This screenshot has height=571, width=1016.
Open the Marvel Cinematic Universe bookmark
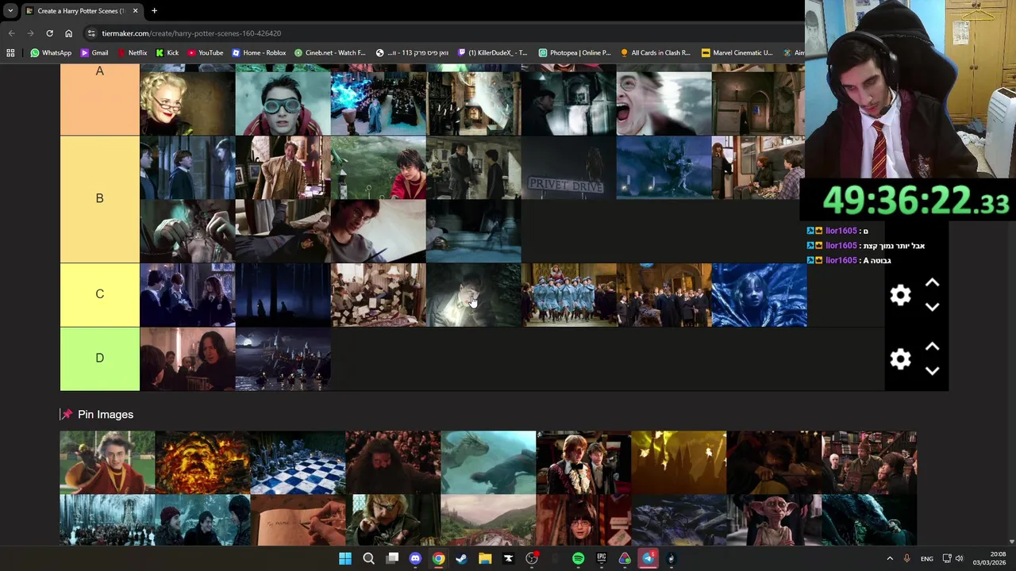[737, 52]
